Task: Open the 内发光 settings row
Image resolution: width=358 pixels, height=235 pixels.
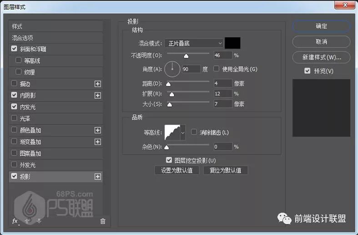Action: coord(55,107)
